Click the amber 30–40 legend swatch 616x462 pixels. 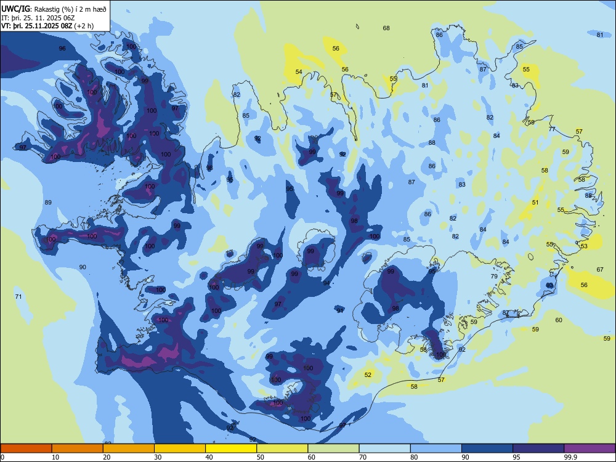coord(180,448)
